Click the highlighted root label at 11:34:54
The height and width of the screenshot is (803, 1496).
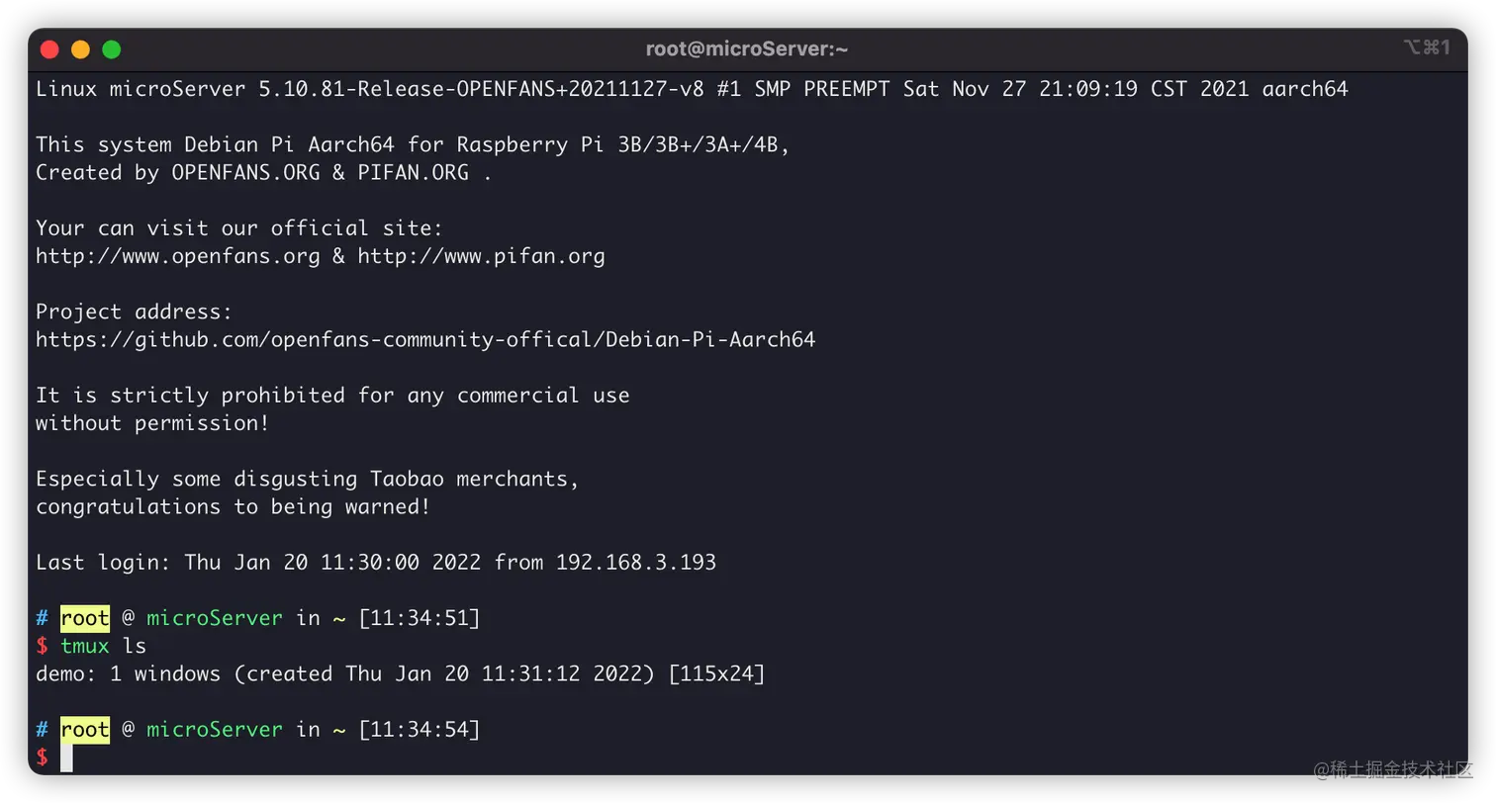(x=85, y=730)
